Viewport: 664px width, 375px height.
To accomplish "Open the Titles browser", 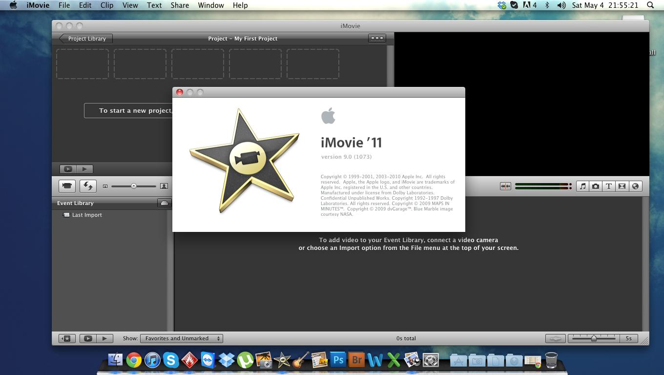I will (x=609, y=186).
